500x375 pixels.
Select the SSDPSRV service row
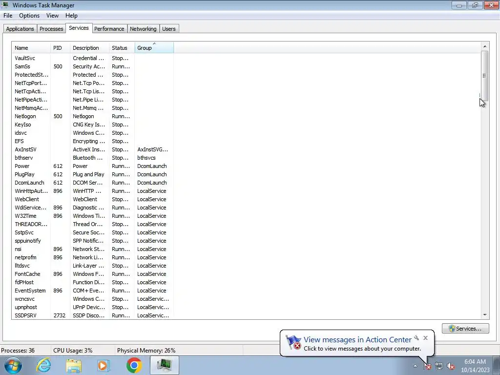coord(92,315)
